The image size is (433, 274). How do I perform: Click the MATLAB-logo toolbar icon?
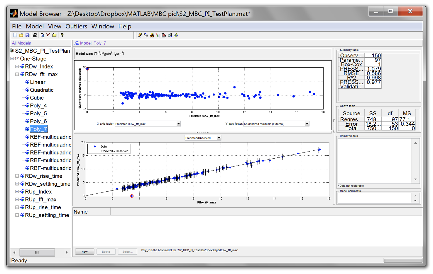[x=176, y=35]
